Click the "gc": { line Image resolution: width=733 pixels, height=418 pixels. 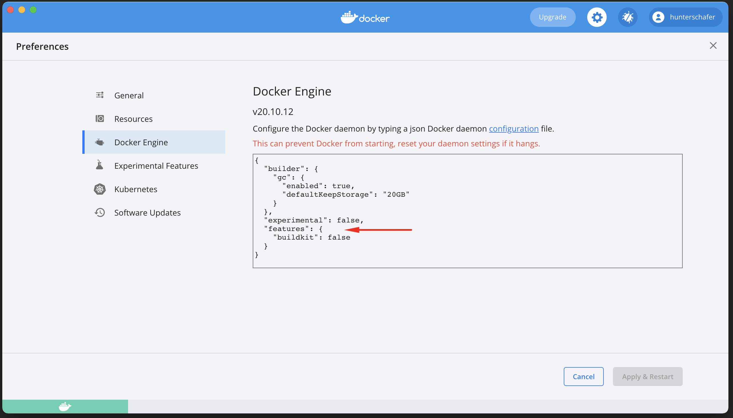tap(288, 178)
